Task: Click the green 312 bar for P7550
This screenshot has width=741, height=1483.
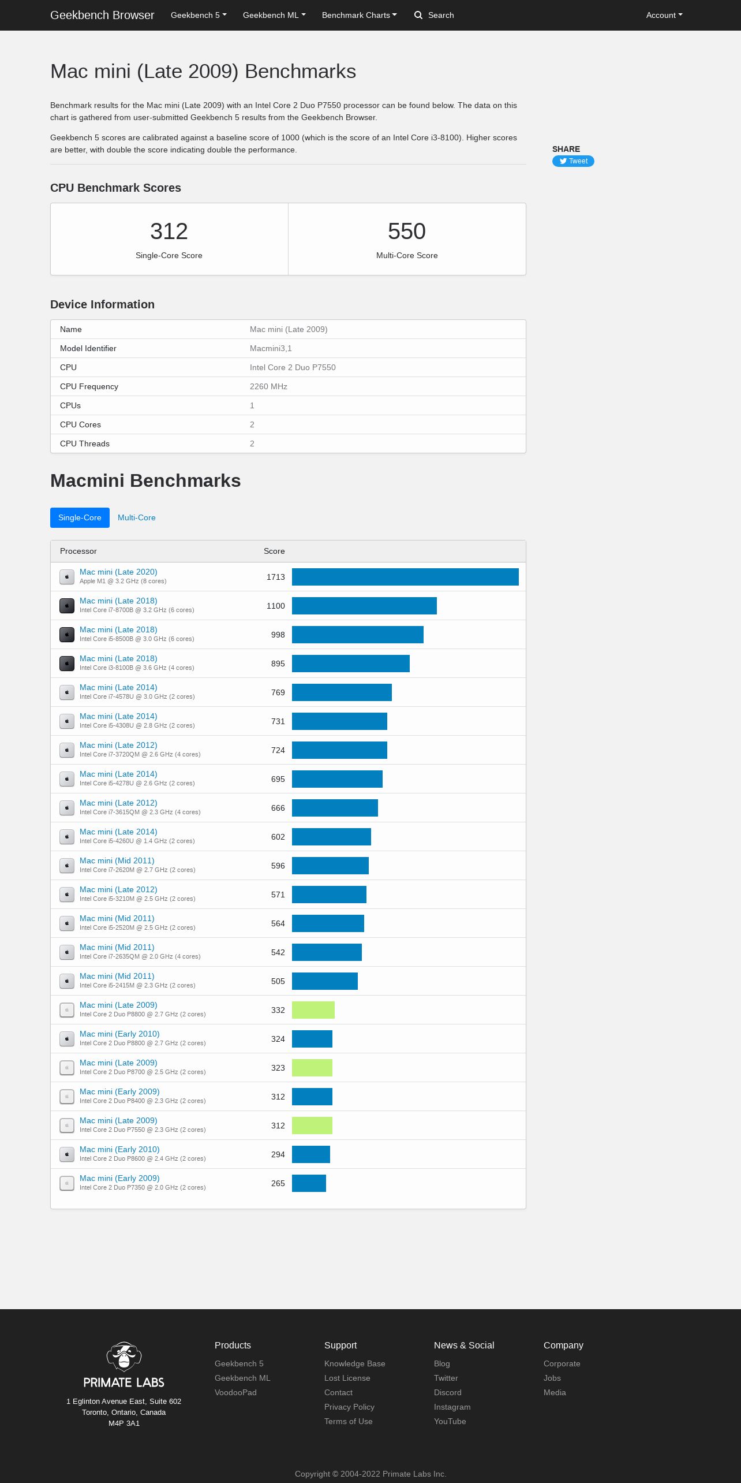Action: tap(312, 1126)
